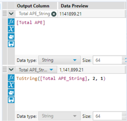Image resolution: width=127 pixels, height=121 pixels.
Task: Click inside the ToString expression editor
Action: coord(71,92)
